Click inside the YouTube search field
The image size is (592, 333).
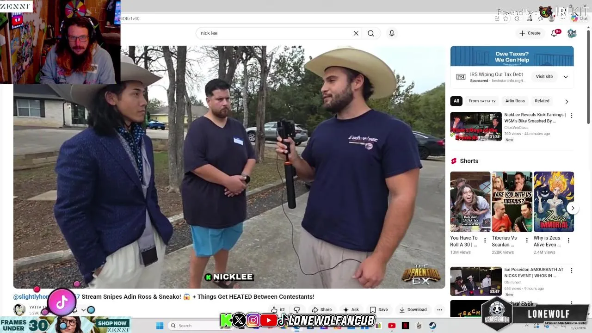tap(275, 33)
